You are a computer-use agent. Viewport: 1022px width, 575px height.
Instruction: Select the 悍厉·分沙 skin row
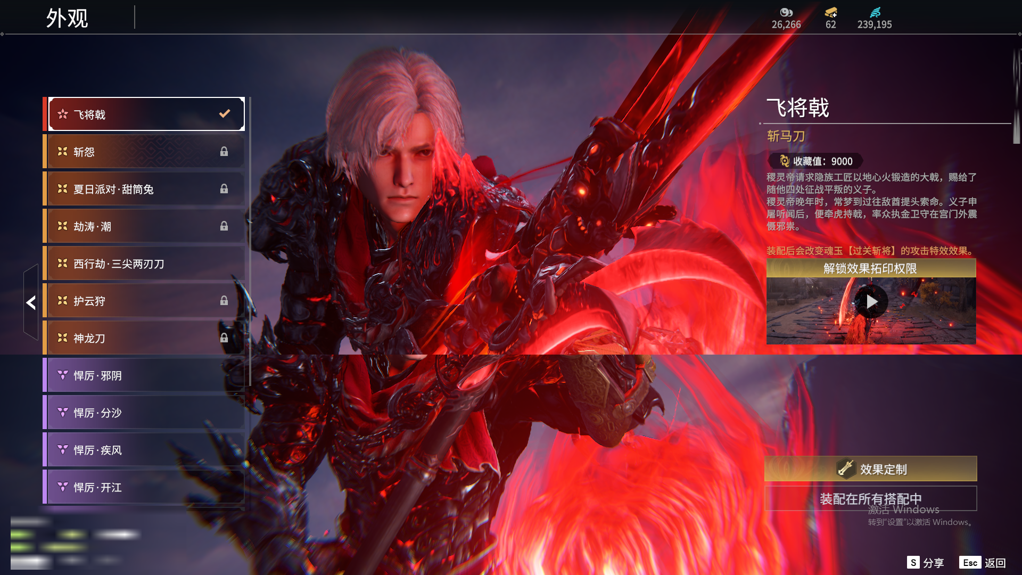tap(144, 413)
